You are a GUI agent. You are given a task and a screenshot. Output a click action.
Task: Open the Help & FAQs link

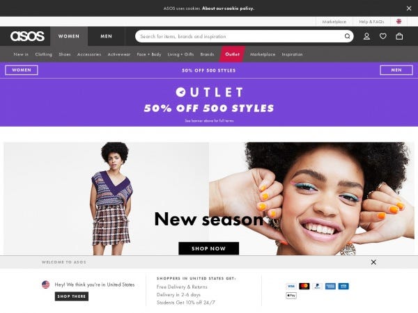[x=371, y=22]
